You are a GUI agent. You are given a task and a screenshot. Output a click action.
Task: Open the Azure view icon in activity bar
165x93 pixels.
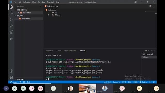pos(11,38)
